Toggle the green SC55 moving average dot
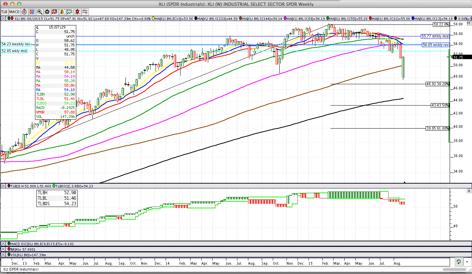The height and width of the screenshot is (274, 472). coord(328,18)
